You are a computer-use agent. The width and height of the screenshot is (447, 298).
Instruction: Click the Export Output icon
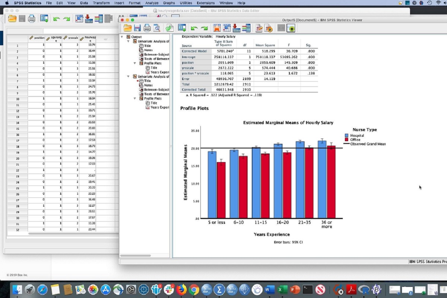170,28
